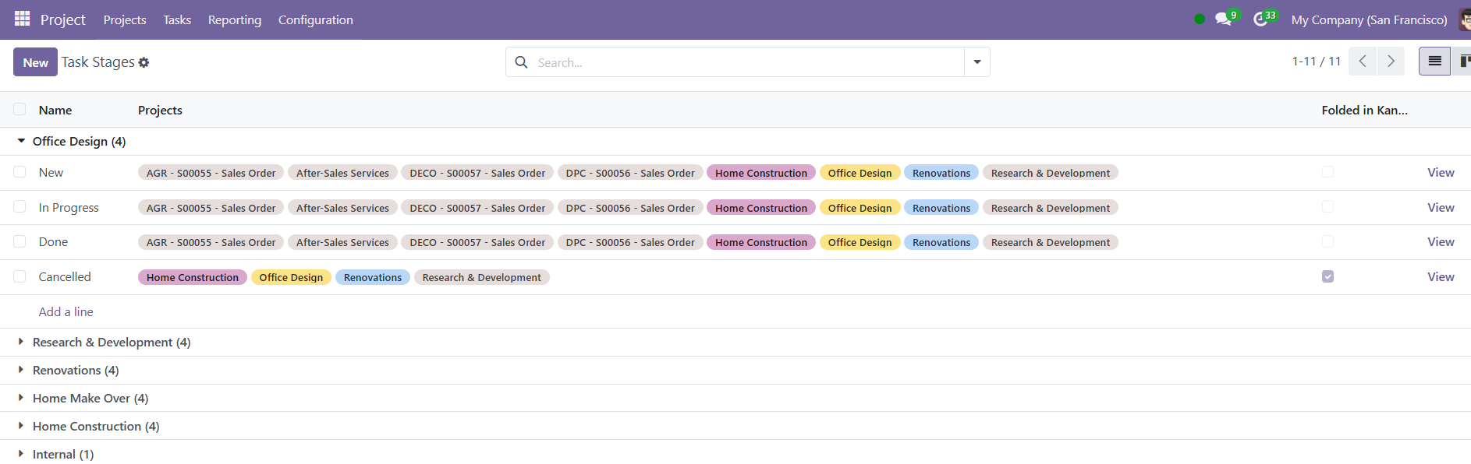Viewport: 1471px width, 464px height.
Task: Open search options dropdown arrow
Action: (977, 62)
